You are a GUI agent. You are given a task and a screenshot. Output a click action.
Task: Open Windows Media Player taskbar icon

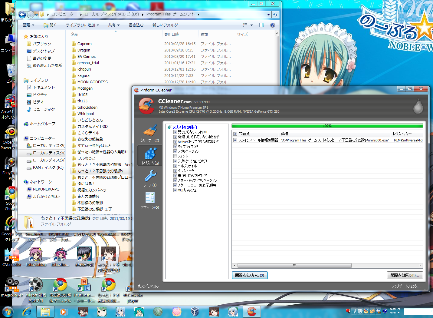pyautogui.click(x=63, y=311)
